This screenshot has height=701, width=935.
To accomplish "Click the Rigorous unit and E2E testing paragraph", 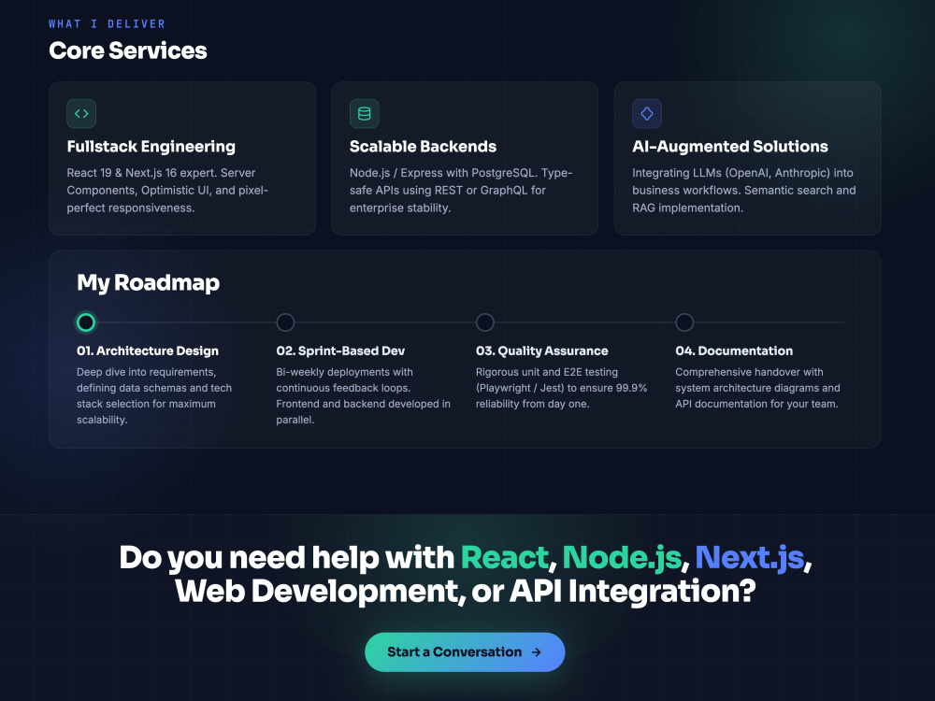I will [561, 388].
